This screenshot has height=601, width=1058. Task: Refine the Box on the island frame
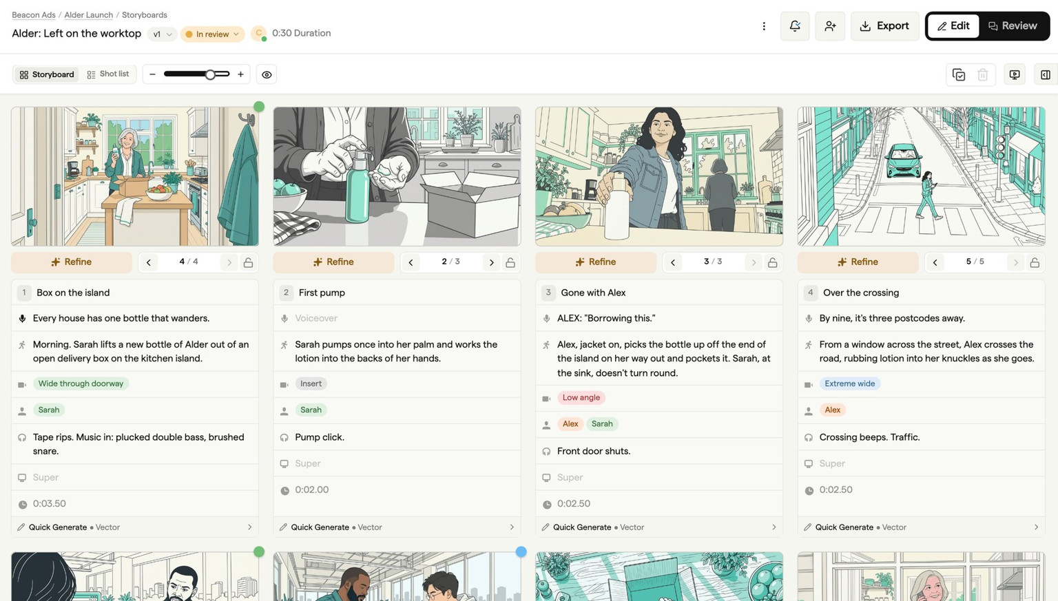tap(72, 262)
